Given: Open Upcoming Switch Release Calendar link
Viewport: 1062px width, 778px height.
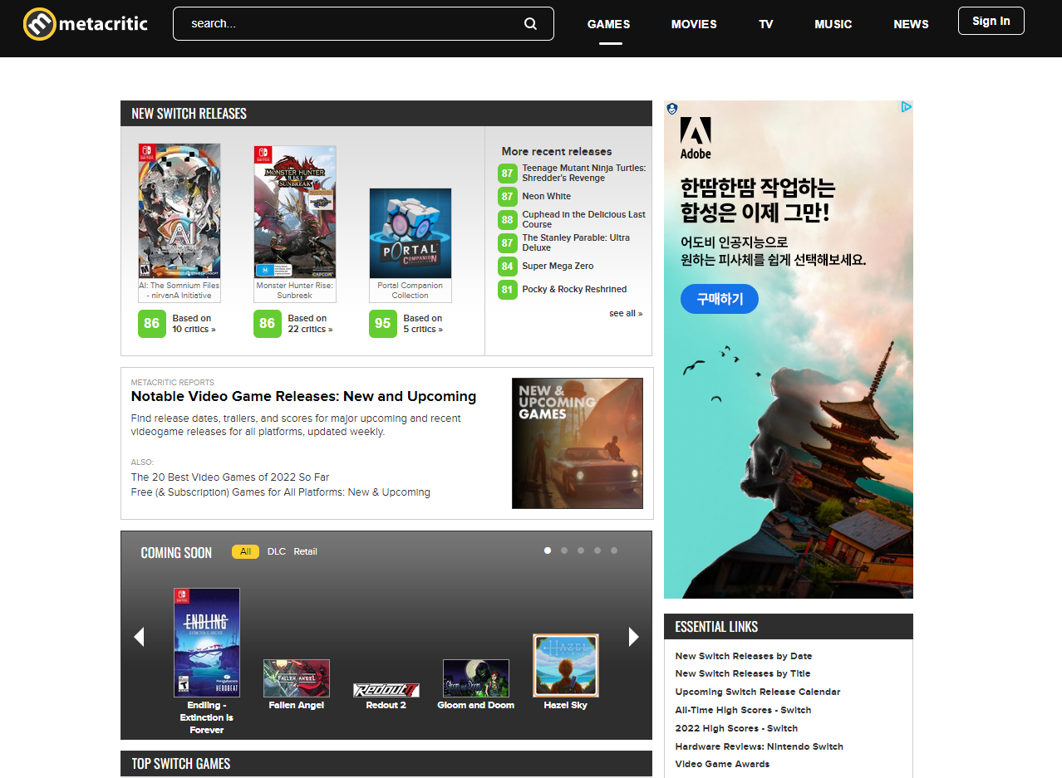Looking at the screenshot, I should tap(758, 692).
